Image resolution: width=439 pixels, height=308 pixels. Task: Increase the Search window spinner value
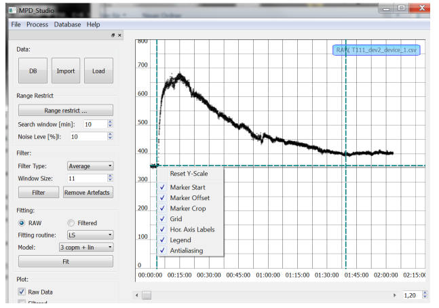click(110, 122)
